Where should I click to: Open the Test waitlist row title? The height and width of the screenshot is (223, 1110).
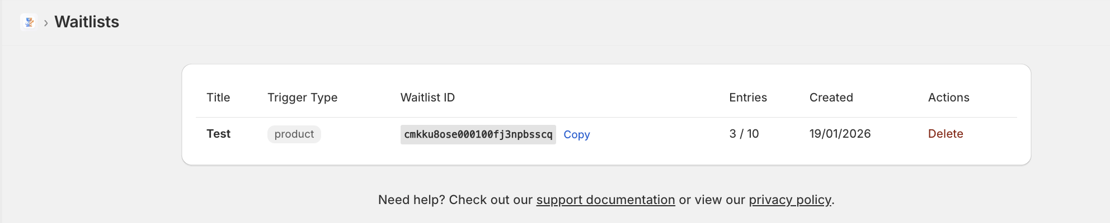tap(218, 134)
